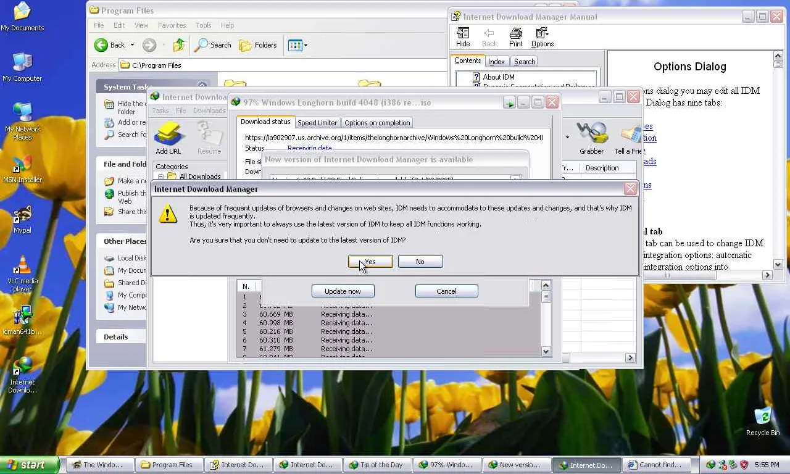
Task: Click the right arrow of IDM list horizontal scrollbar
Action: (x=630, y=357)
